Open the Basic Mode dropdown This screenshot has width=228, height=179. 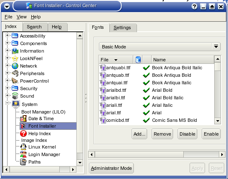(x=160, y=47)
